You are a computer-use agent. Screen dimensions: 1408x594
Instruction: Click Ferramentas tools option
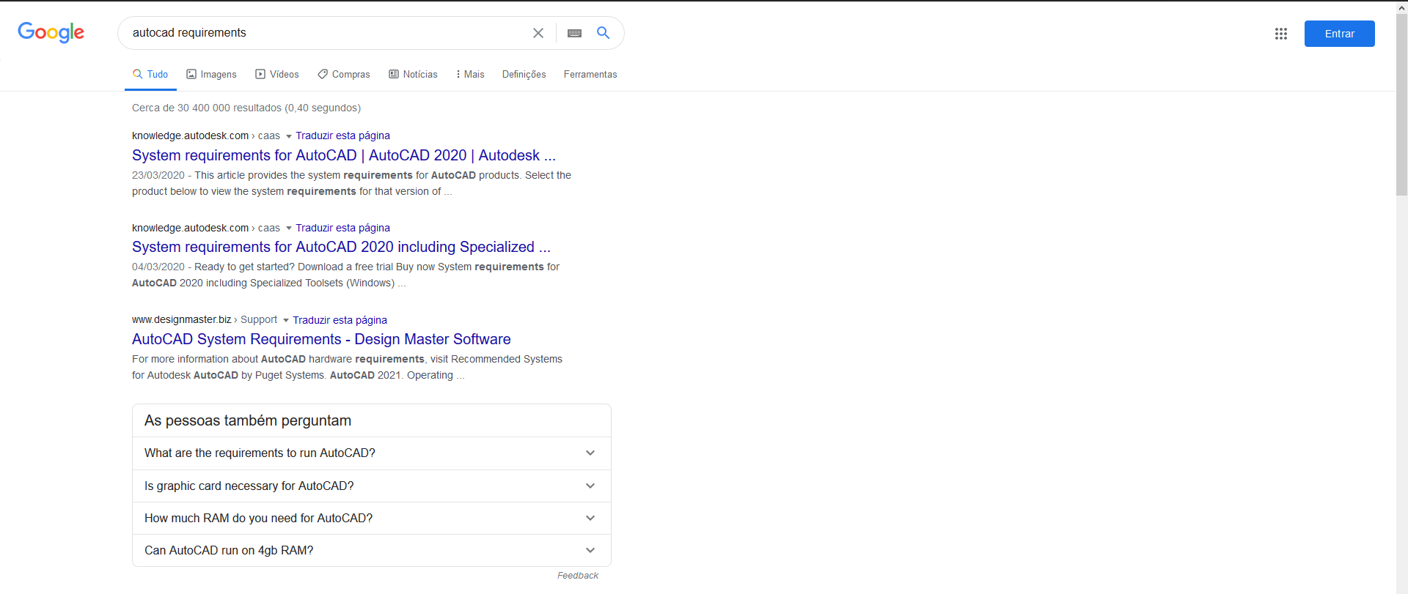(590, 74)
